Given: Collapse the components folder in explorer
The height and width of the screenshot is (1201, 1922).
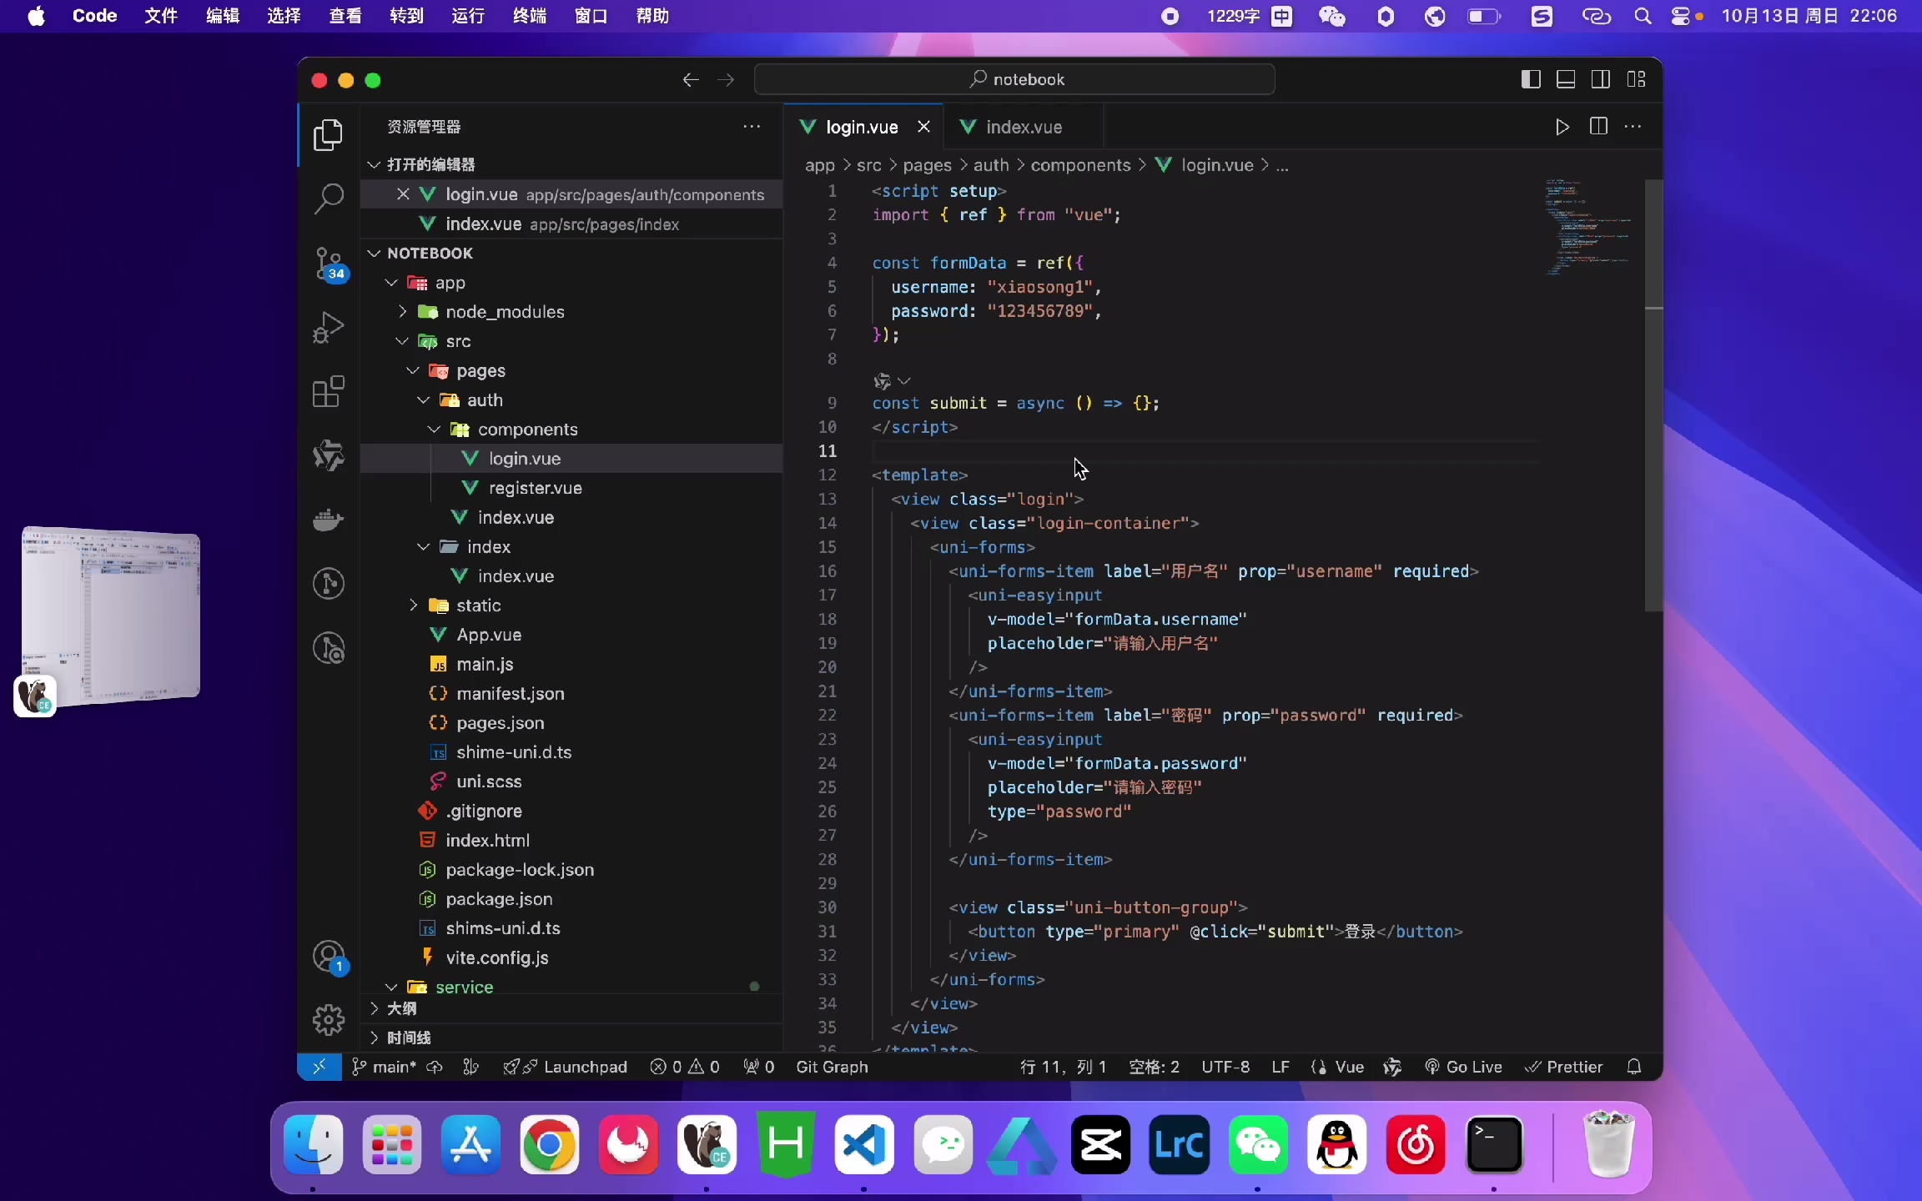Looking at the screenshot, I should point(435,430).
